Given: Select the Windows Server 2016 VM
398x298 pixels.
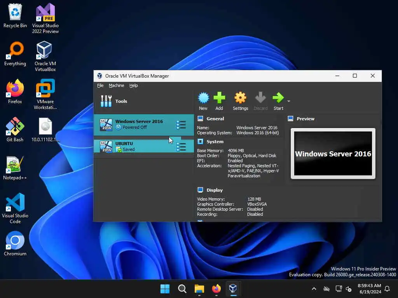Looking at the screenshot, I should click(x=143, y=125).
